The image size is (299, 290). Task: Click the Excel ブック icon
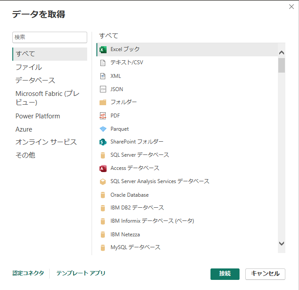coord(103,50)
